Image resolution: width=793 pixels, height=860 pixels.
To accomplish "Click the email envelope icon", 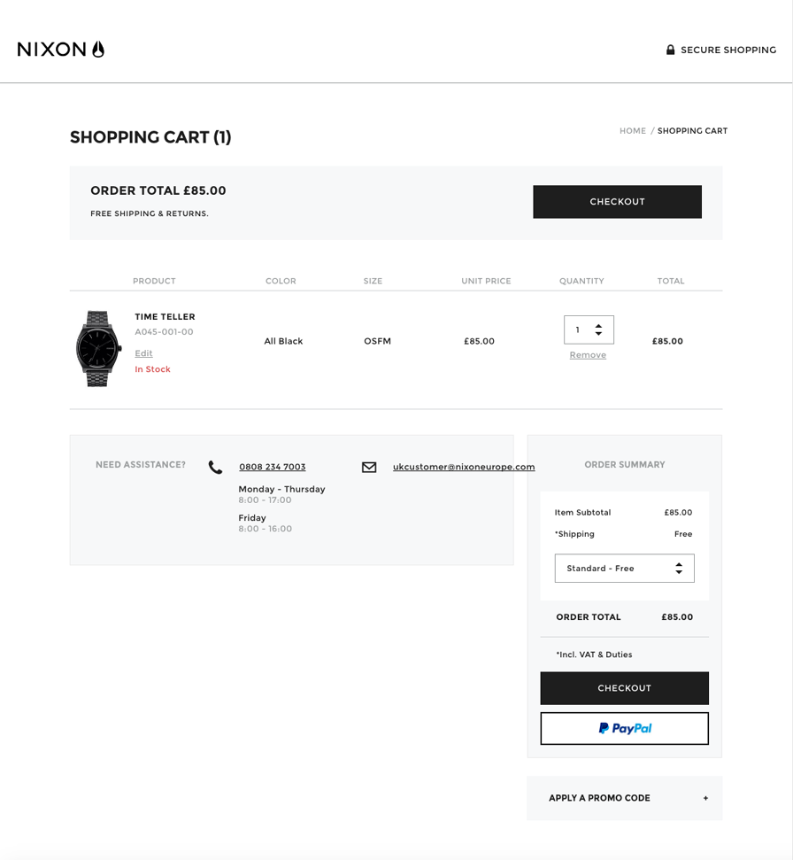I will point(369,468).
